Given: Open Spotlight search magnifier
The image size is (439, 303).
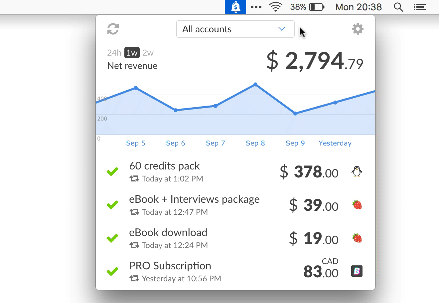Looking at the screenshot, I should coord(398,7).
